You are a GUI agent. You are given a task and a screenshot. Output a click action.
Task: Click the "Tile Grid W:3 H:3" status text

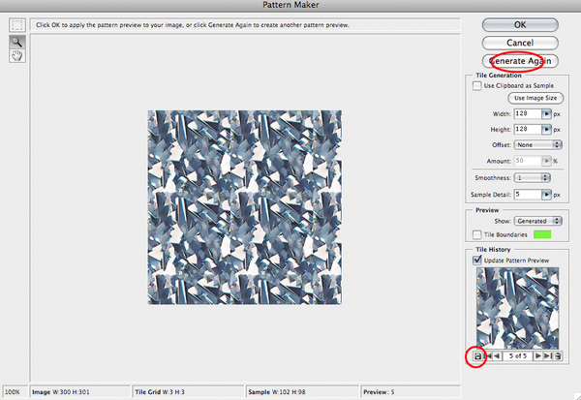coord(160,392)
